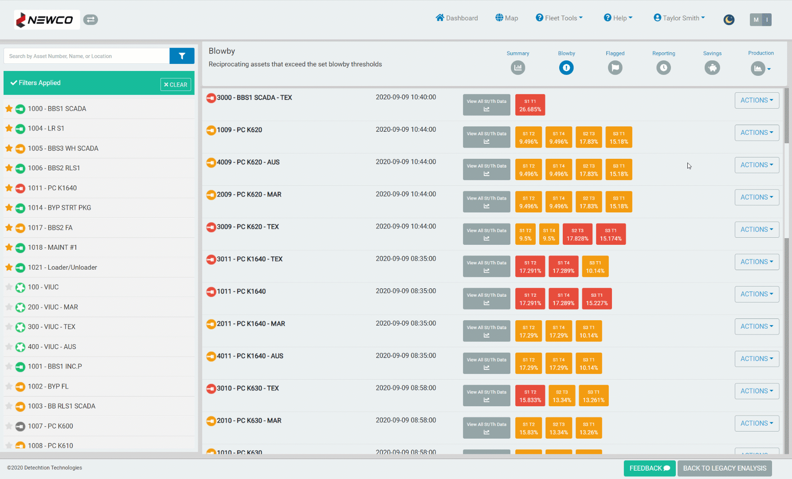Screen dimensions: 792x479
Task: Click S1 T4 17.289% tile in 3011 row
Action: tap(563, 267)
